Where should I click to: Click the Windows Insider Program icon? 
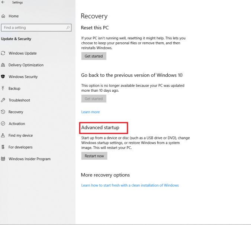3,159
